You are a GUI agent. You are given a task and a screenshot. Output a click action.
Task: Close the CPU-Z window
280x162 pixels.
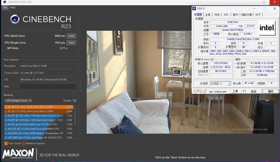tap(274, 8)
